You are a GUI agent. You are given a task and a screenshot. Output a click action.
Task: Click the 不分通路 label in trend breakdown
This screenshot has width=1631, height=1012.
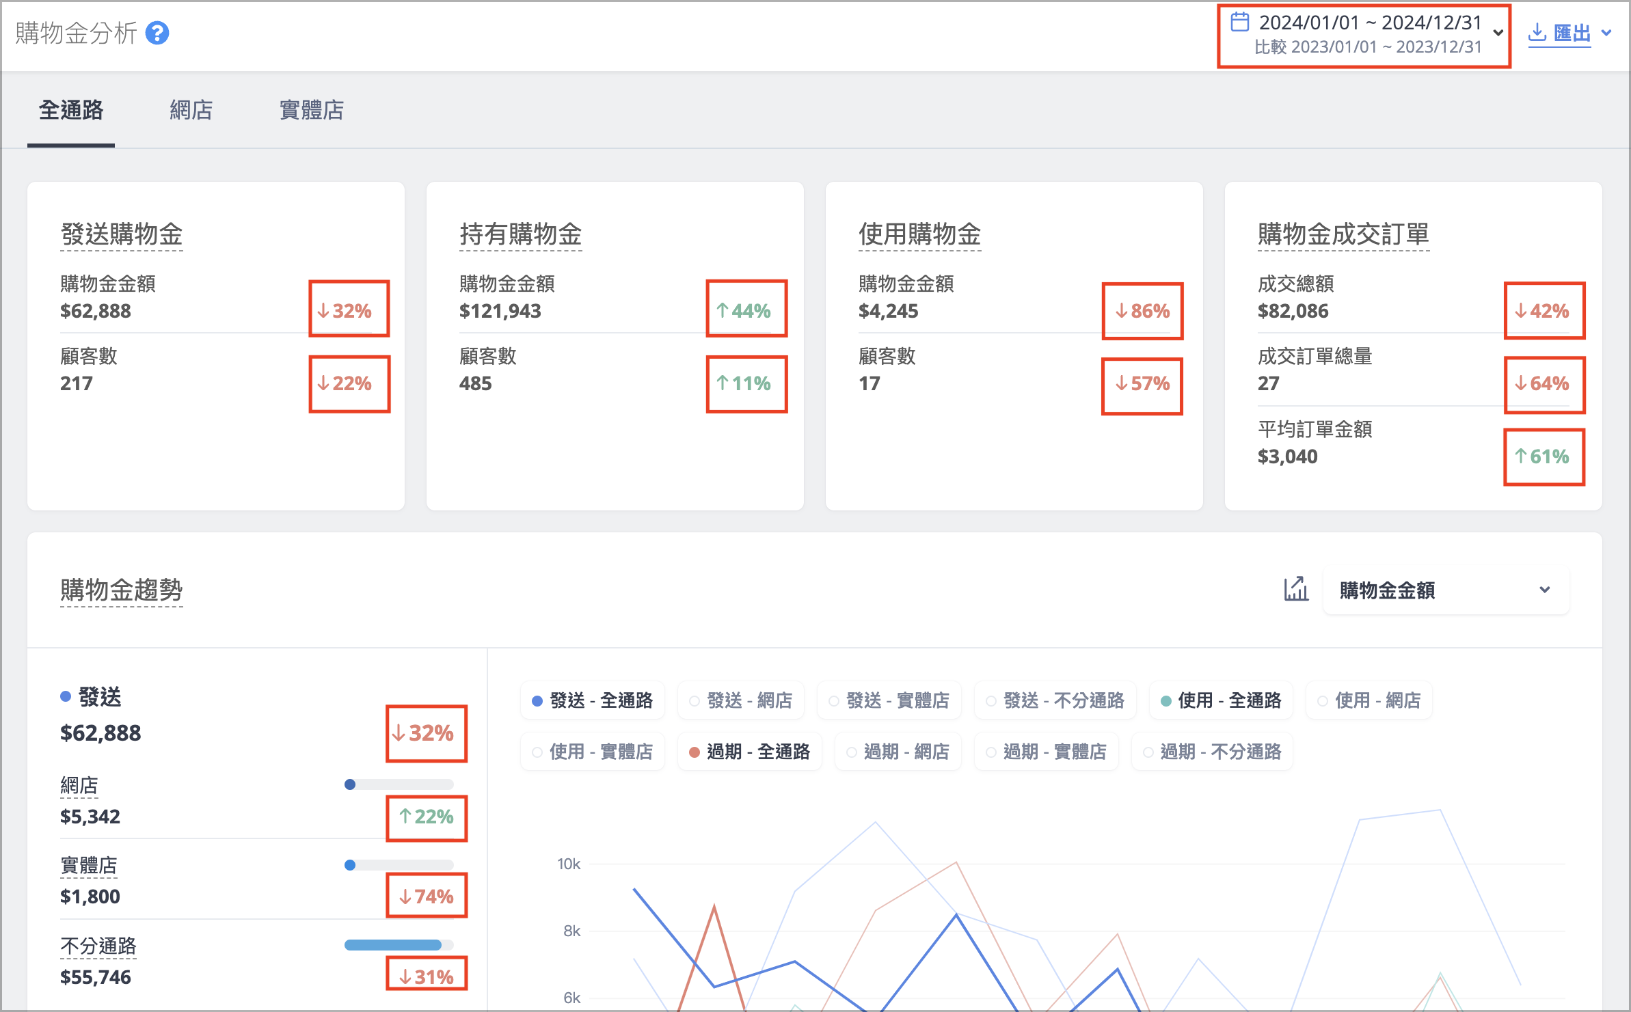(98, 946)
